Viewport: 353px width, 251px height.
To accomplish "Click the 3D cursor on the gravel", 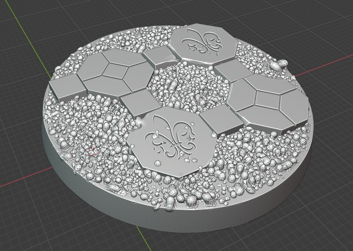I will coord(93,151).
